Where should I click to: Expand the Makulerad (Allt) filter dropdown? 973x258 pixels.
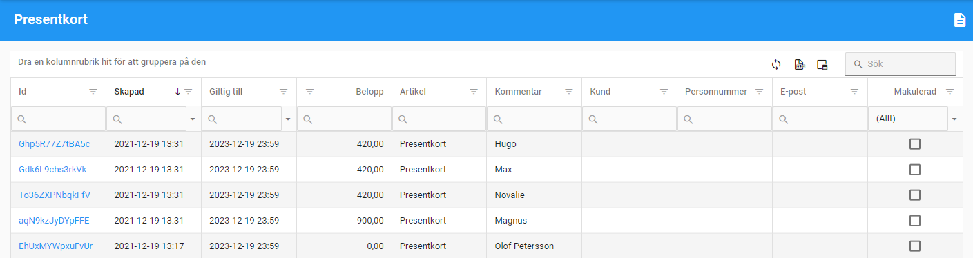pyautogui.click(x=954, y=119)
